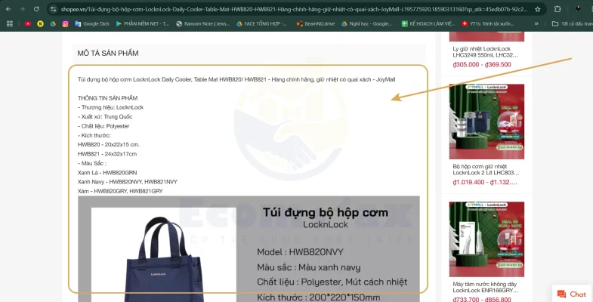Open the Instagram bookmark icon
593x302 pixels.
coord(66,23)
